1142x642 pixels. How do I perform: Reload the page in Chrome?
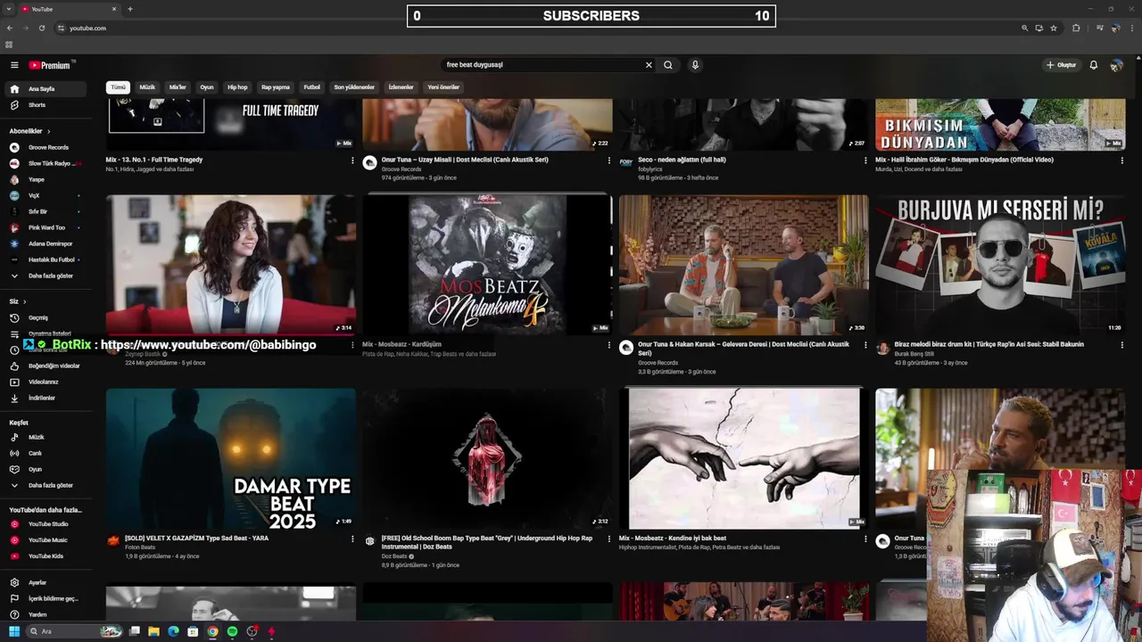pyautogui.click(x=42, y=28)
